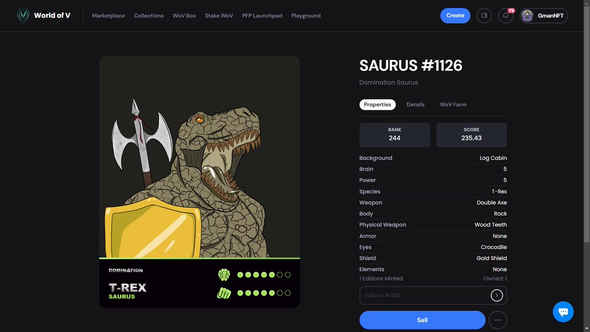Image resolution: width=590 pixels, height=332 pixels.
Task: Click the Physical Weapon Wood Teeth value
Action: tap(491, 225)
